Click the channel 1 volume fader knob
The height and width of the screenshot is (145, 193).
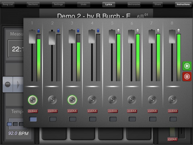(32, 37)
